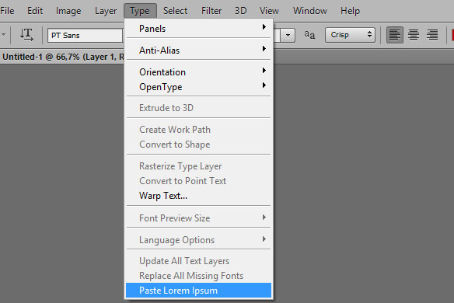The height and width of the screenshot is (303, 454).
Task: Open the tool preset picker arrow
Action: click(x=4, y=35)
